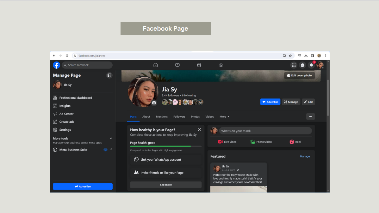The height and width of the screenshot is (213, 379).
Task: Open the Groups icon in top bar
Action: (x=199, y=65)
